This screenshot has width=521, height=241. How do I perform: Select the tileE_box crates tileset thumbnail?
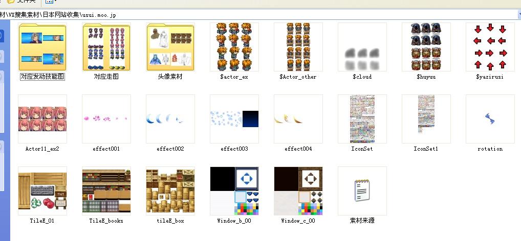click(x=170, y=191)
